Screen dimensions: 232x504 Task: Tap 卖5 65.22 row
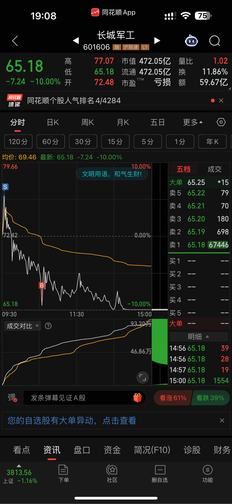(199, 193)
